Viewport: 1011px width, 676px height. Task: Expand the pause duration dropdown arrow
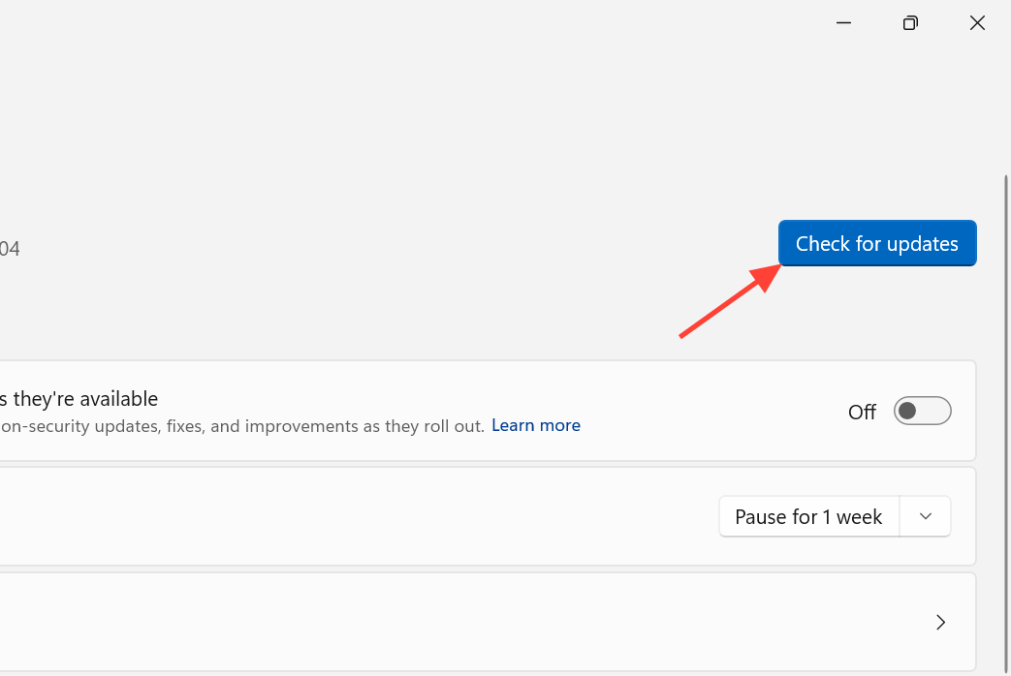click(x=926, y=516)
